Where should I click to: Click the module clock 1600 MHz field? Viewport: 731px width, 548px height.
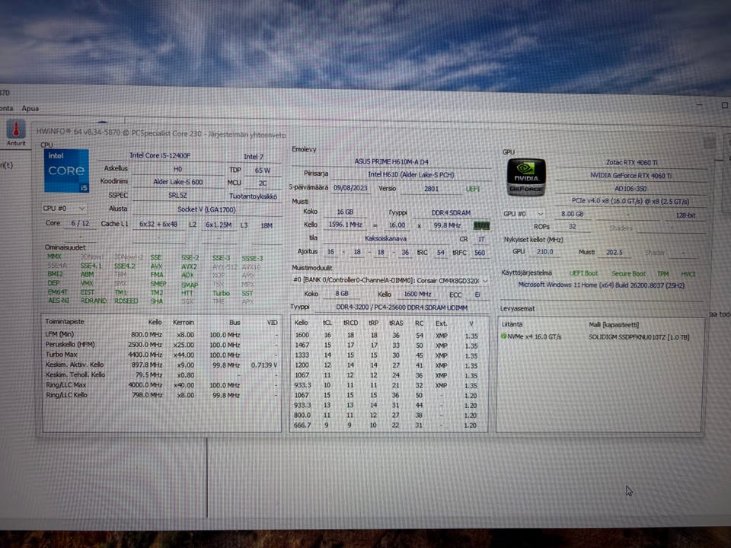click(x=417, y=294)
